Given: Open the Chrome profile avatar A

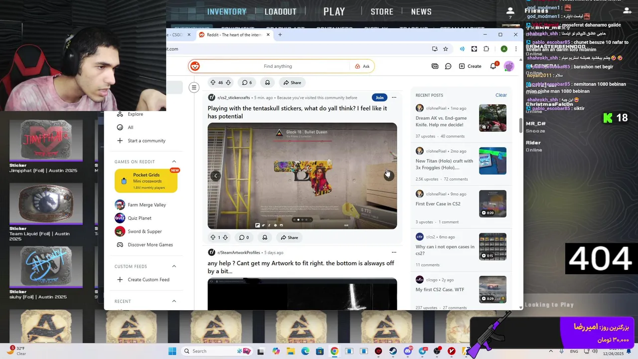Looking at the screenshot, I should [504, 49].
